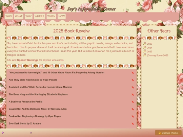This screenshot has width=183, height=137.
Task: Click the Spoiler Warnings link
Action: pos(28,60)
